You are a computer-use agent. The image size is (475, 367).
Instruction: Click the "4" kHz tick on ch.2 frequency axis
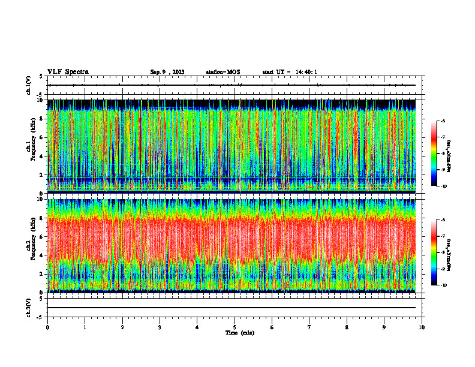click(x=41, y=255)
